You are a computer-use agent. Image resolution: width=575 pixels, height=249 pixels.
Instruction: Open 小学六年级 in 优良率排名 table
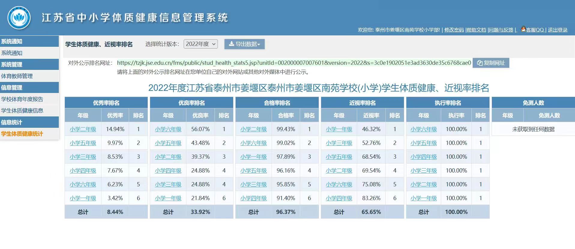168,129
